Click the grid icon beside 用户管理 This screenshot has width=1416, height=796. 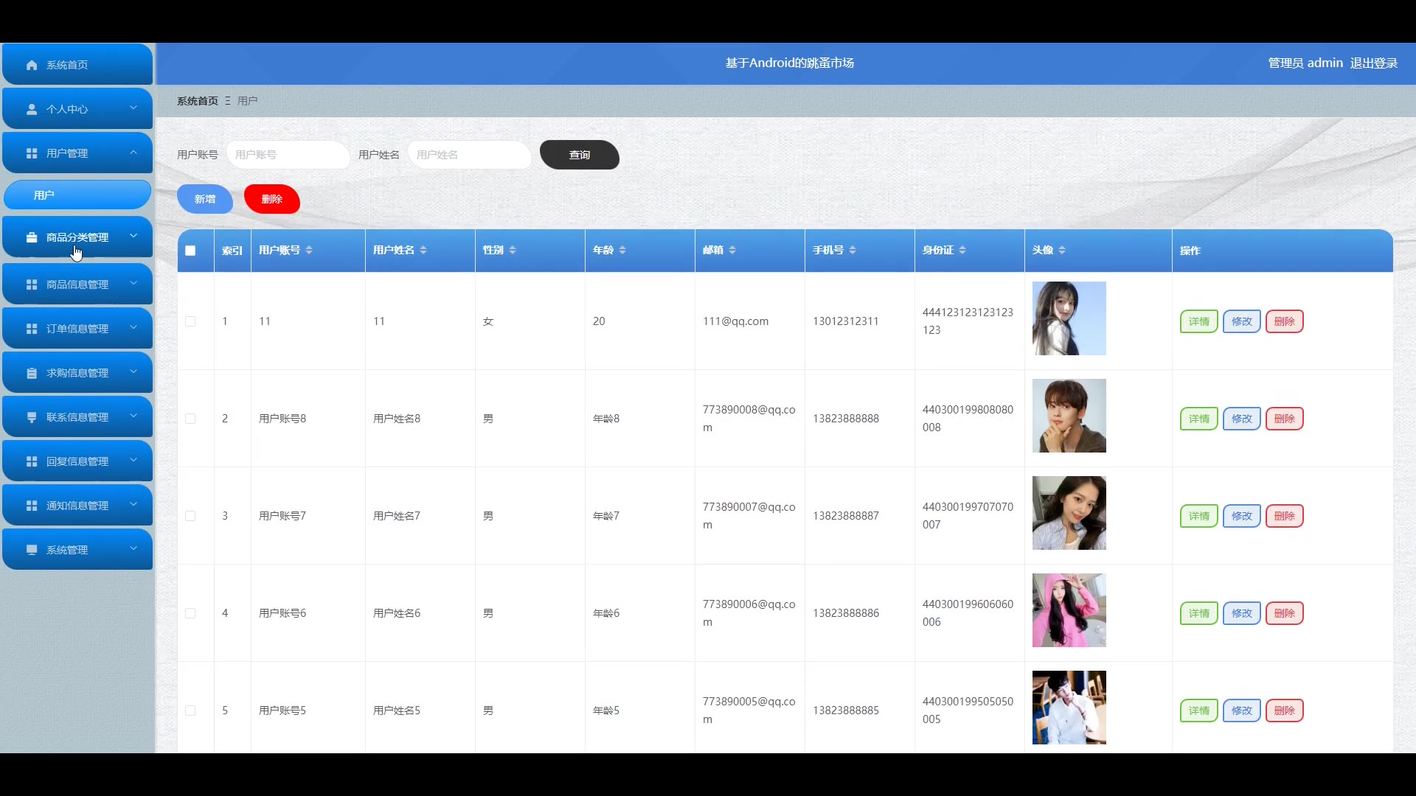[x=32, y=153]
